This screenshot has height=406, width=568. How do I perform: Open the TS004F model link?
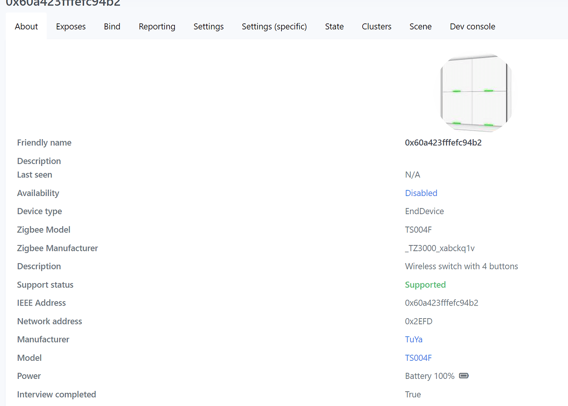click(x=418, y=358)
